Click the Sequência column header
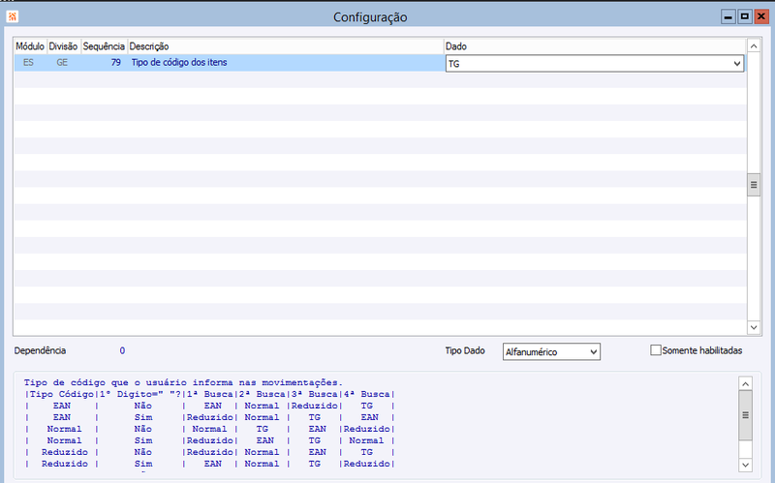 (x=103, y=46)
